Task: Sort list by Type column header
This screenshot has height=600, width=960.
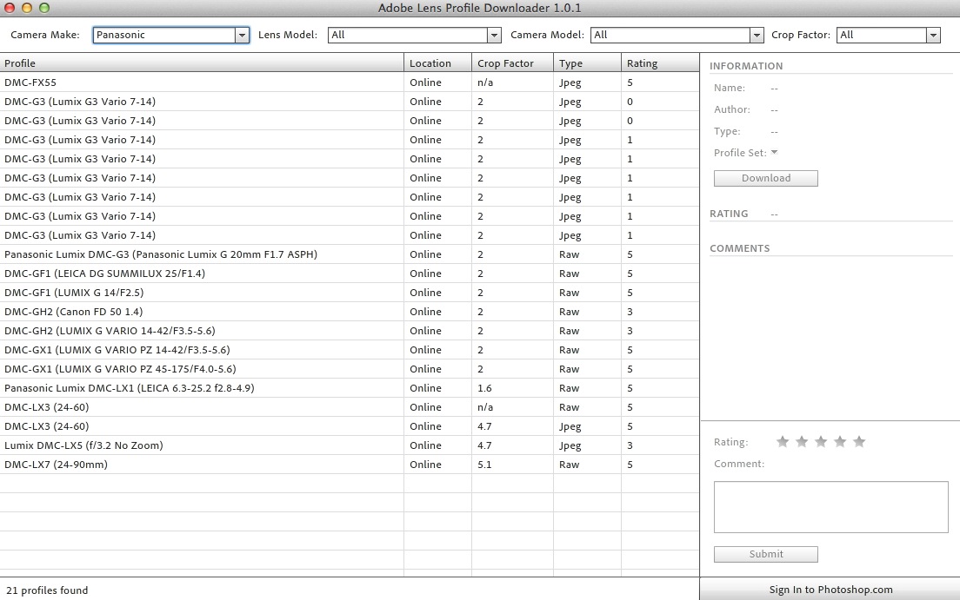Action: [x=586, y=63]
